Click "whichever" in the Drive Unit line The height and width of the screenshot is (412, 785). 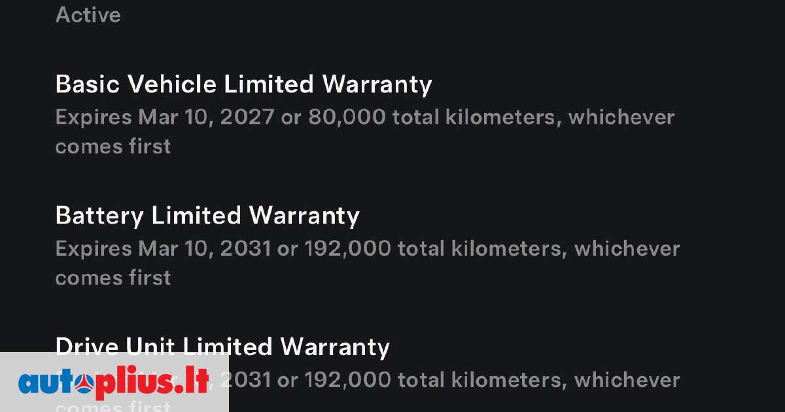(627, 381)
